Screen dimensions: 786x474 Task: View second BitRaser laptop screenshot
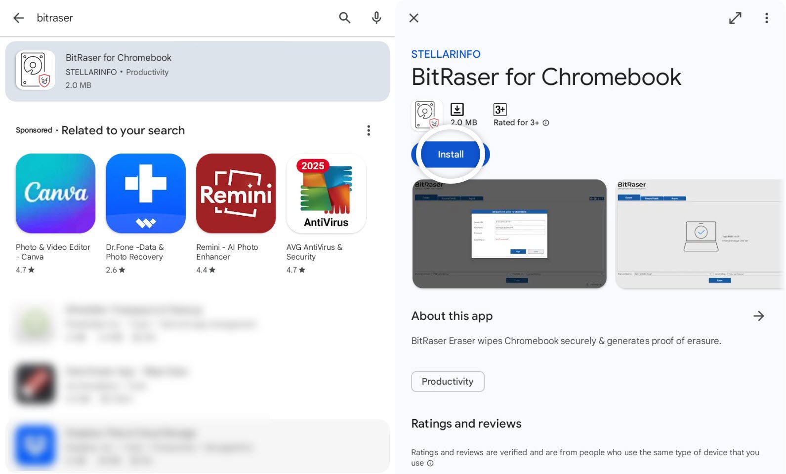point(700,234)
